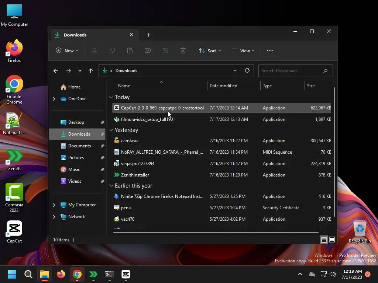Click the horizontal scrollbar of file list

tap(216, 233)
